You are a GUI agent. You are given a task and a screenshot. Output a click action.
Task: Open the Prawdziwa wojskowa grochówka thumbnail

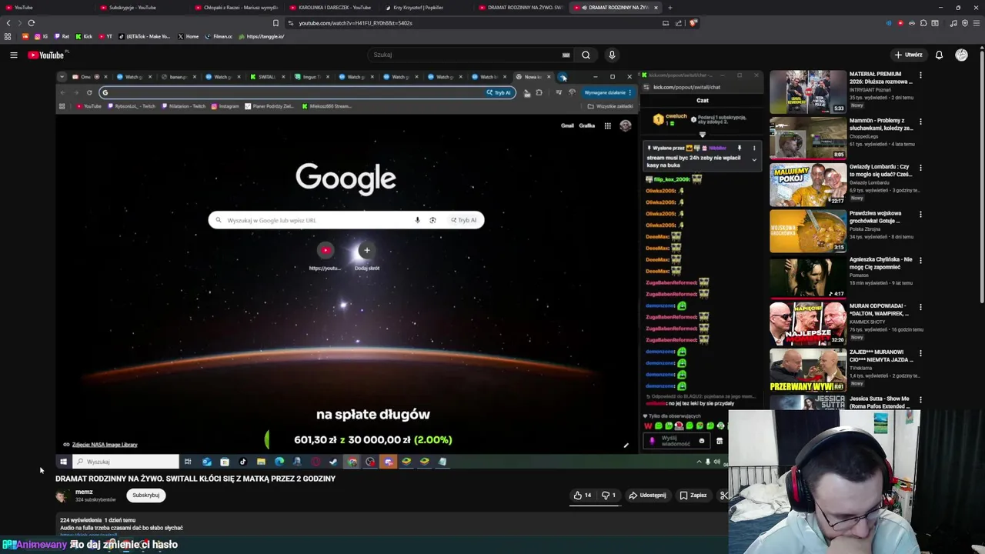[808, 231]
